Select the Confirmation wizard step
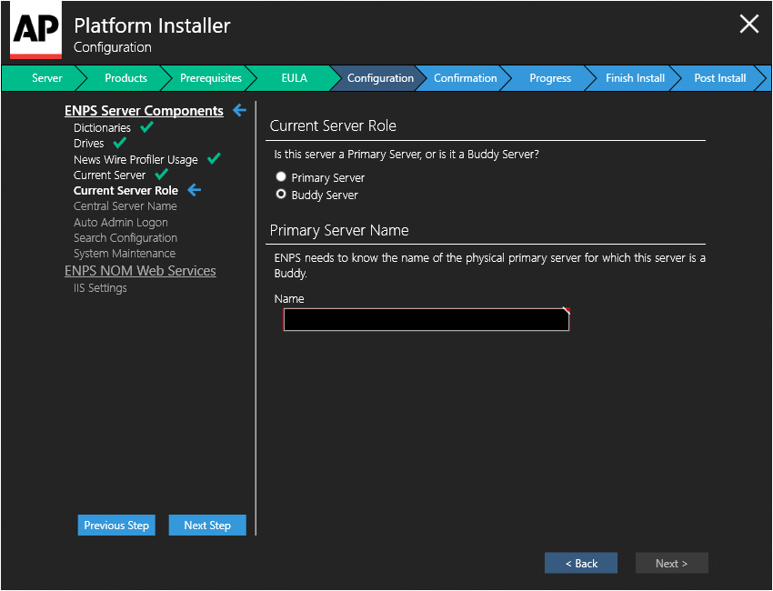 coord(465,78)
